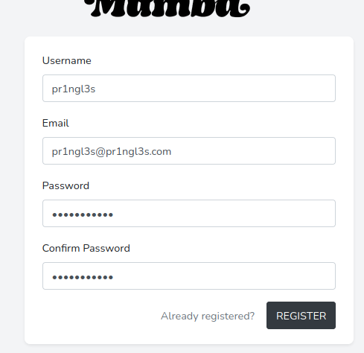The image size is (364, 353).
Task: Click the Username label text
Action: [67, 60]
